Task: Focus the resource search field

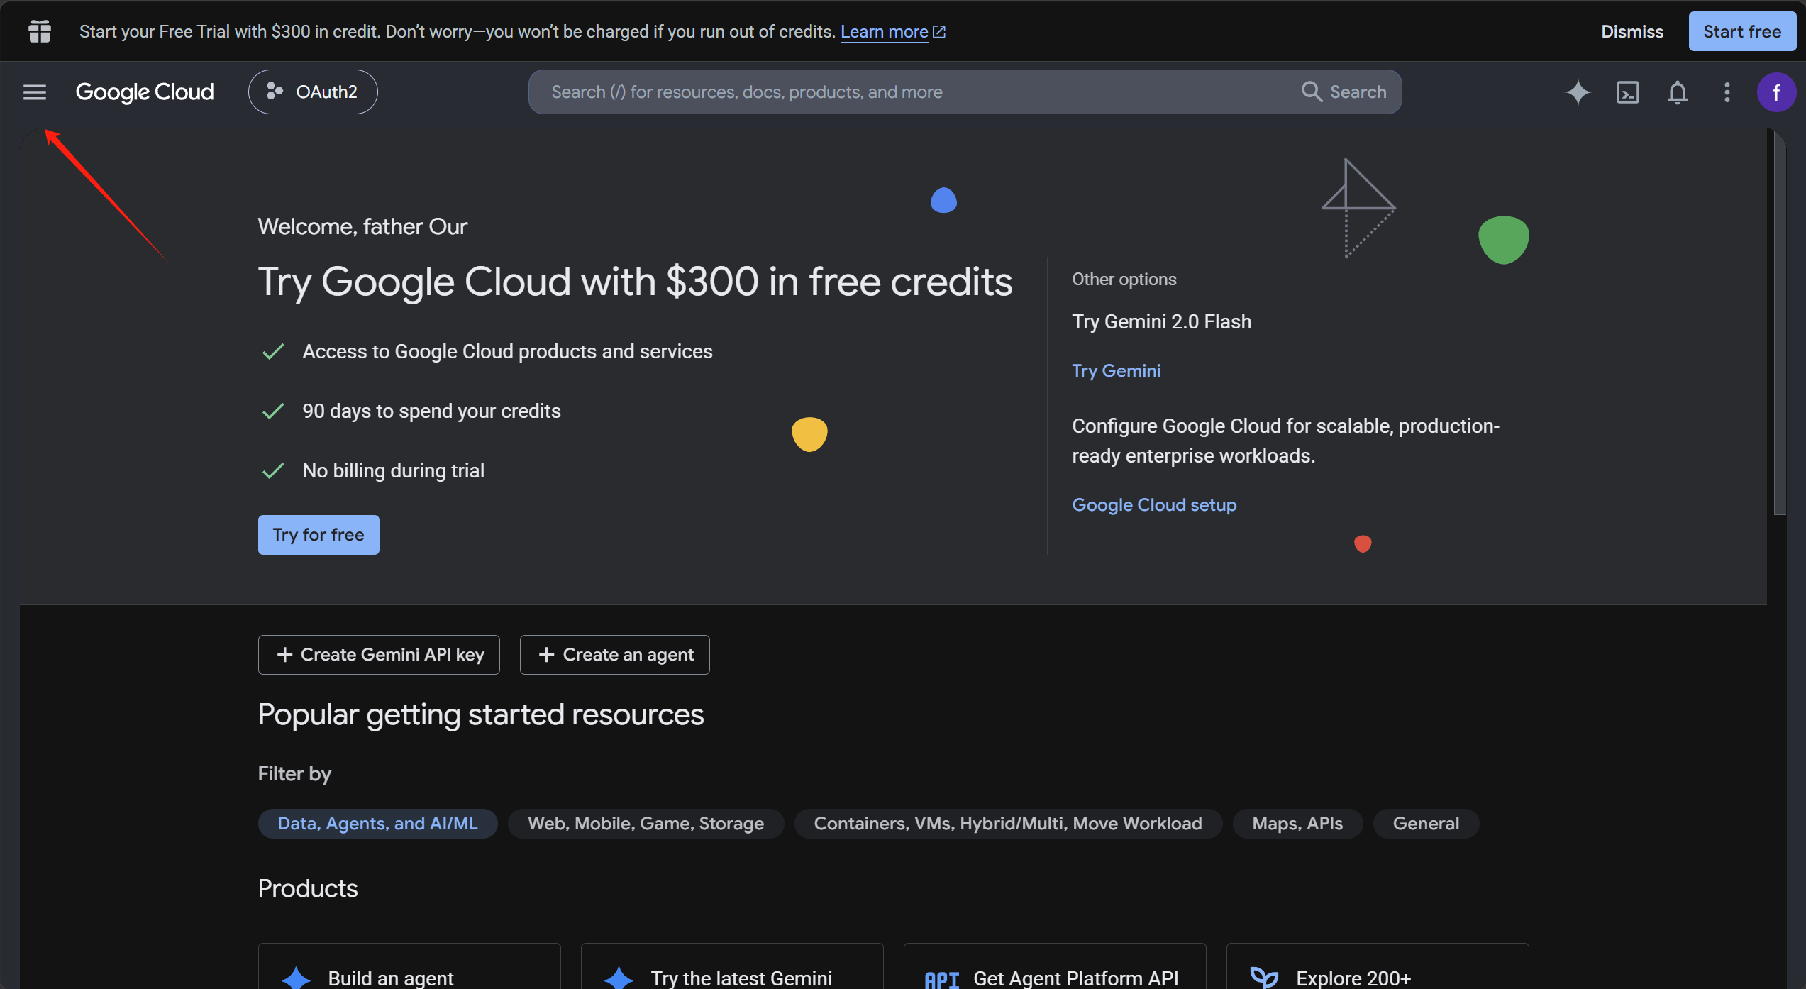Action: click(x=915, y=92)
